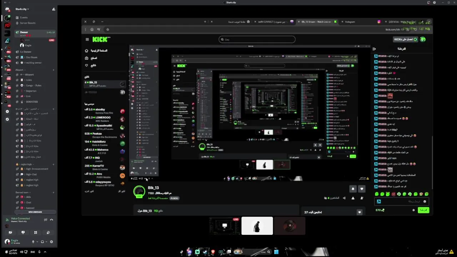This screenshot has height=257, width=457.
Task: Open Steam from taskbar
Action: click(x=205, y=252)
